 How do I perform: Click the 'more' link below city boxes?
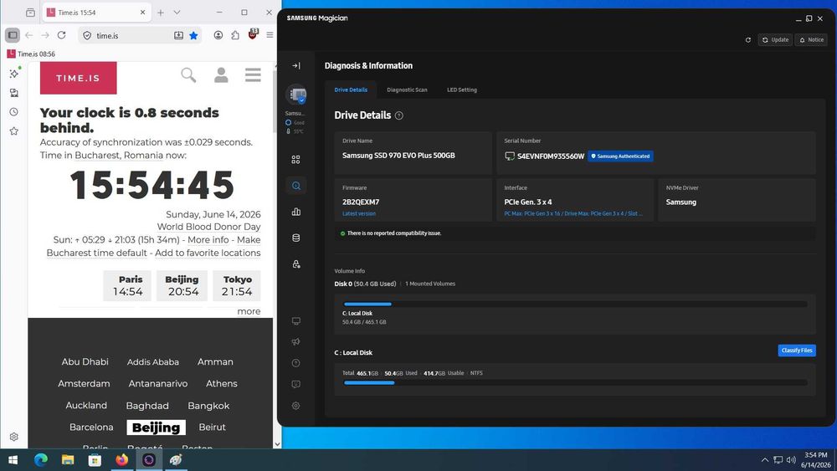(x=249, y=311)
